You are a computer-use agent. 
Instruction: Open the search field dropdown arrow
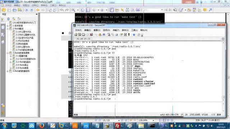(162, 10)
